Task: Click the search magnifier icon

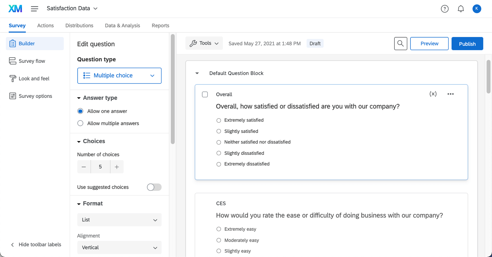Action: point(401,44)
